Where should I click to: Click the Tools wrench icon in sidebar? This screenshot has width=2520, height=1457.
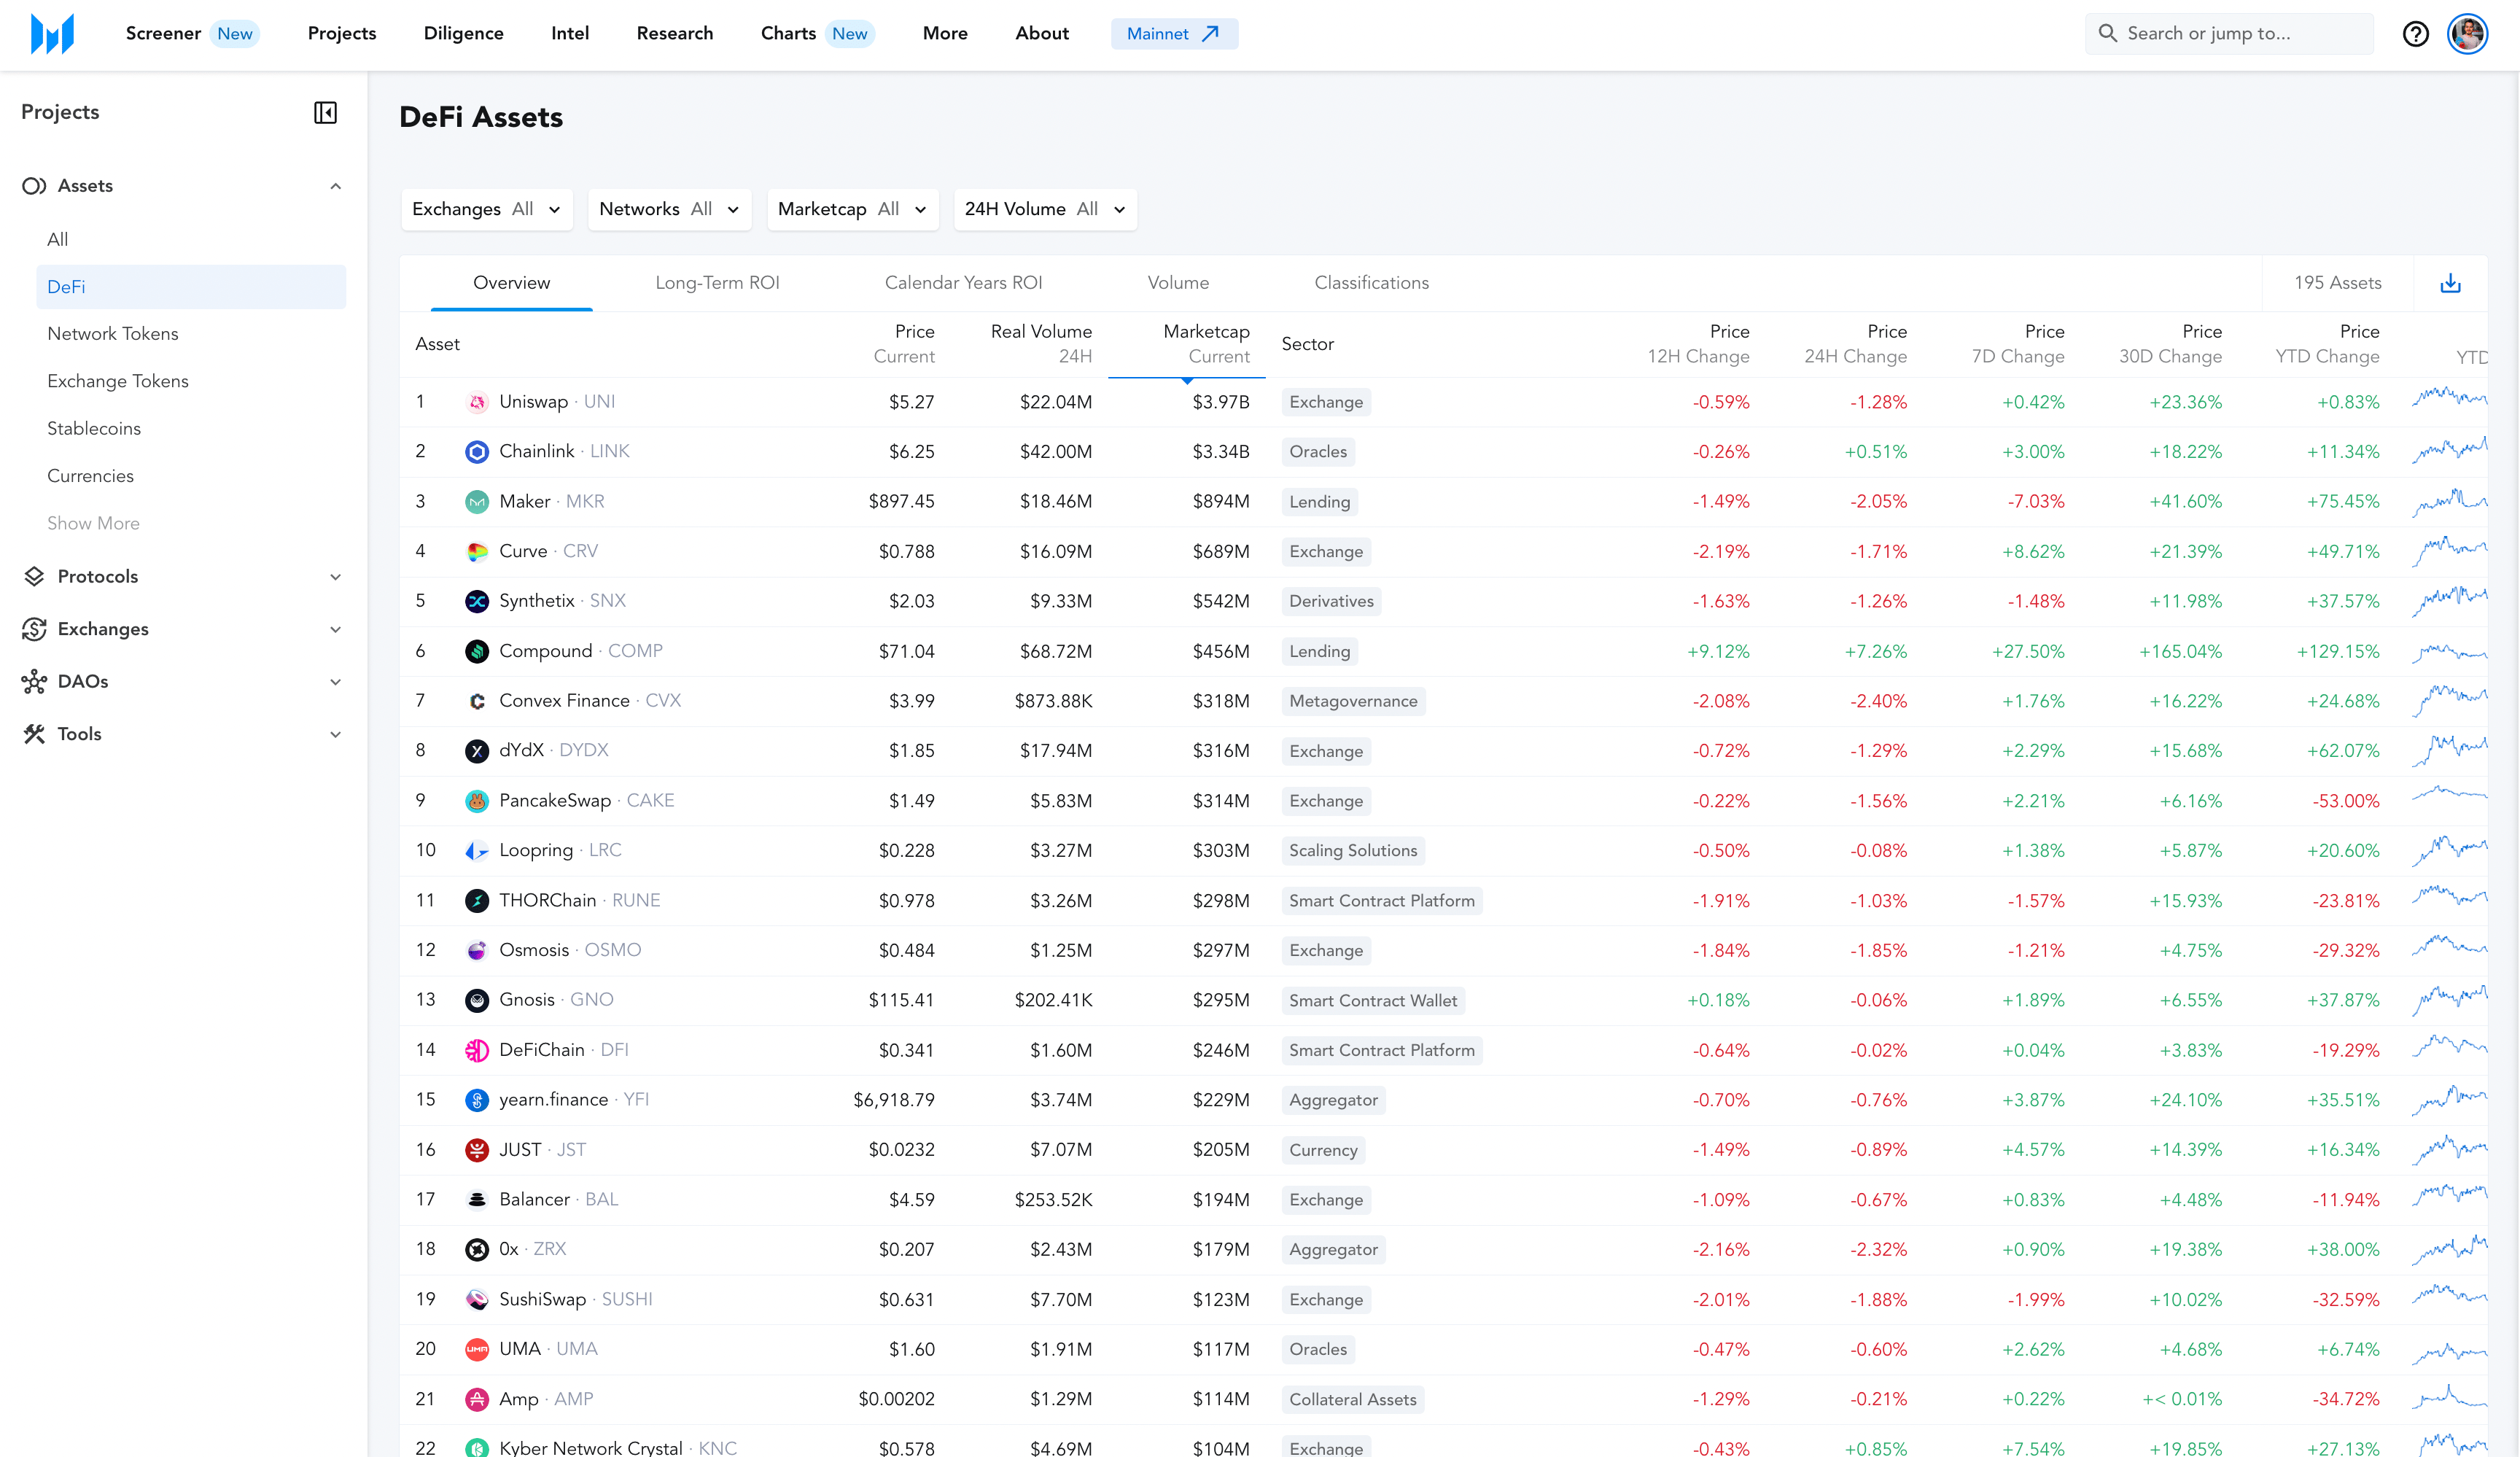pyautogui.click(x=34, y=734)
